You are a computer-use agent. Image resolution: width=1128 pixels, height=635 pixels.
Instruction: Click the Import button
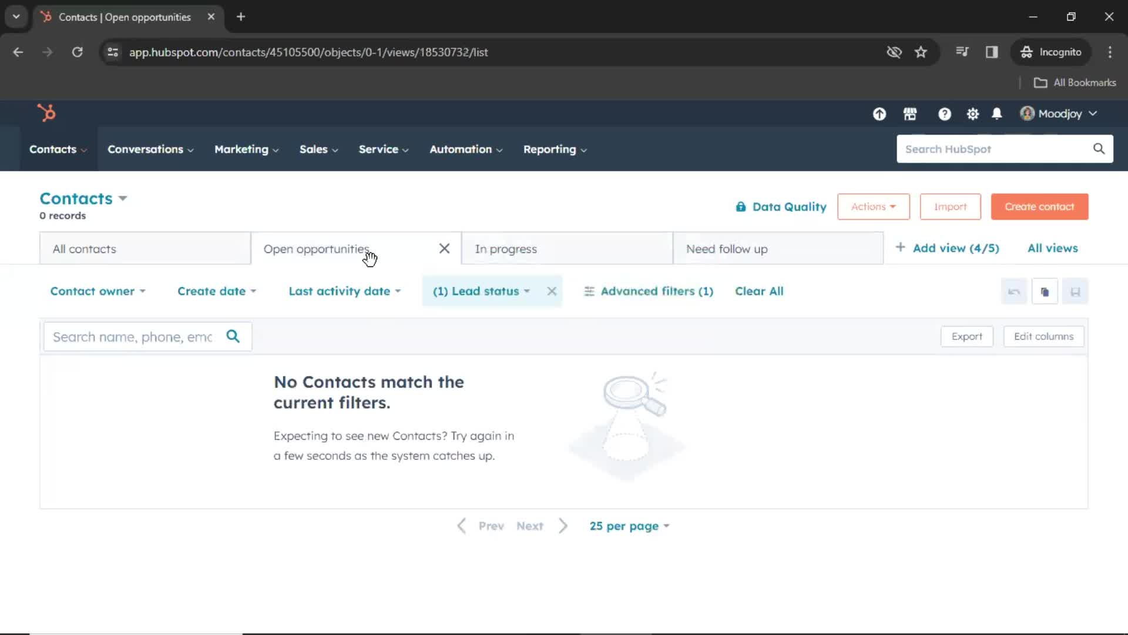[950, 206]
